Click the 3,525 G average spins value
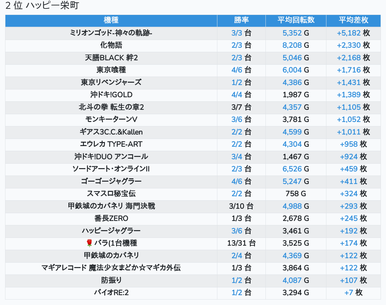The width and height of the screenshot is (386, 305). 296,243
